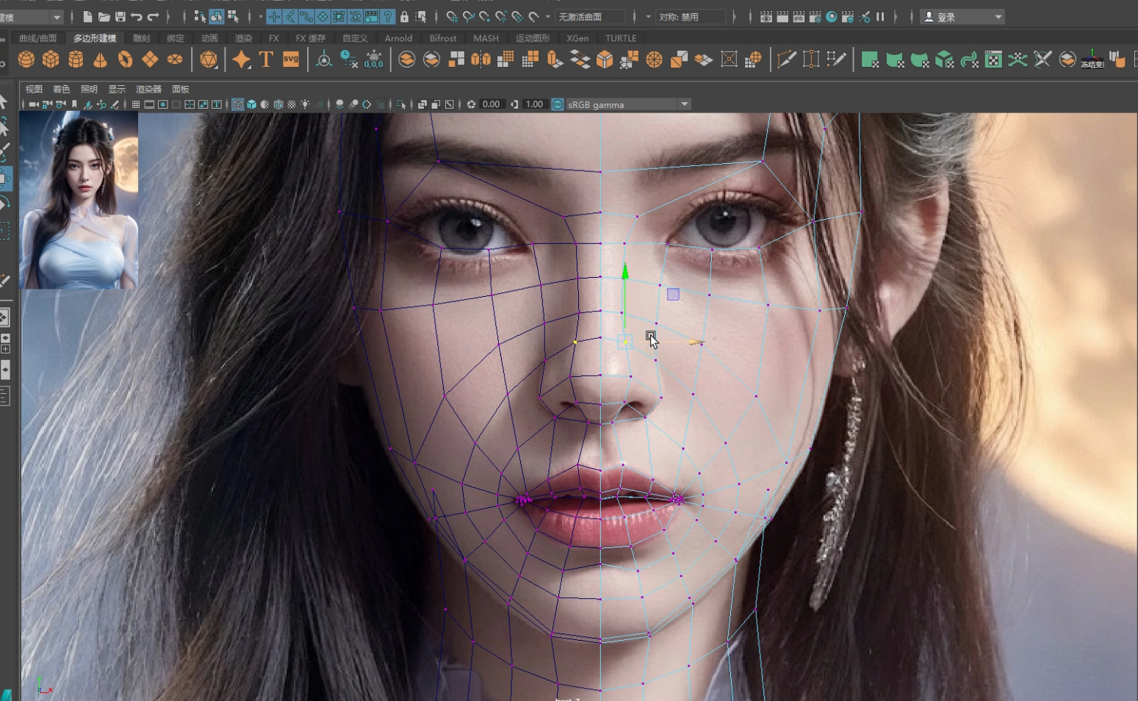
Task: Switch to the MASH shelf tab
Action: coord(486,38)
